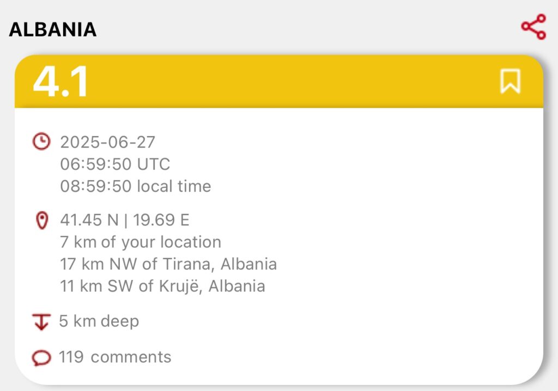Click the speech bubble comments icon

pos(41,358)
